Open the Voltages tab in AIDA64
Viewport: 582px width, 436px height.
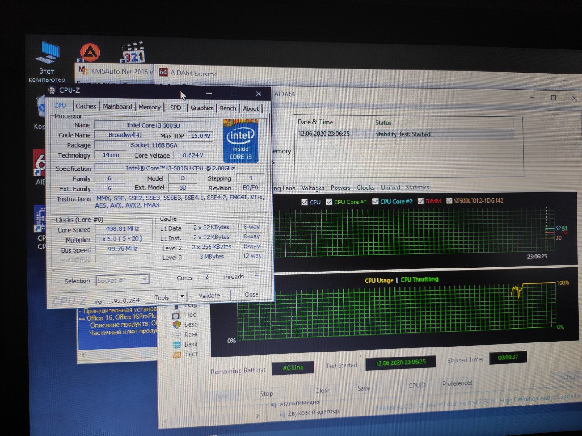(x=313, y=188)
